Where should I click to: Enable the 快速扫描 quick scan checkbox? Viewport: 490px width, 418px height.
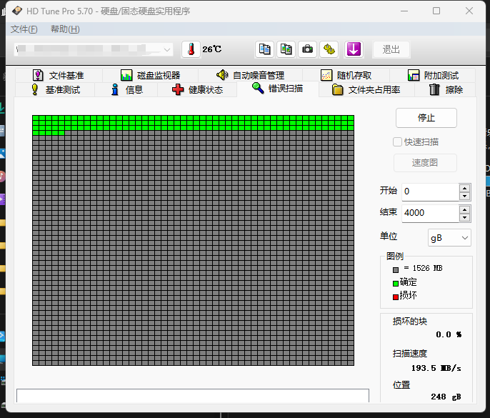397,142
